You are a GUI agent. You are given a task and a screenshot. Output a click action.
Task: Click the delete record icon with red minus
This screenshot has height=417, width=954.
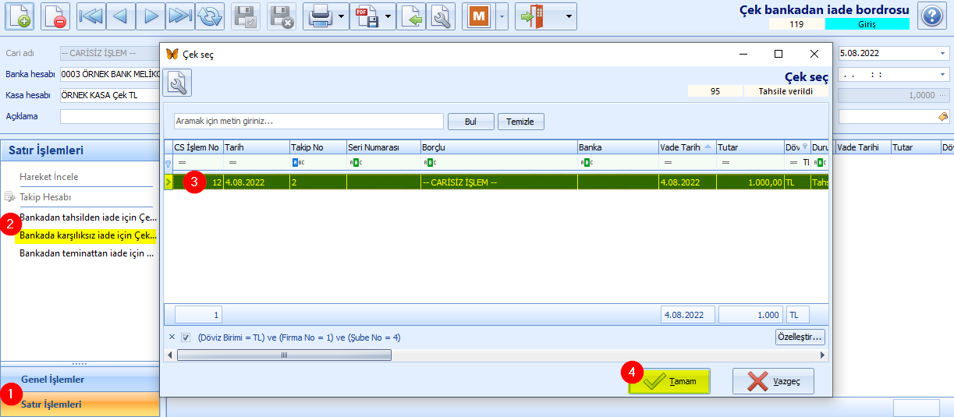click(55, 16)
